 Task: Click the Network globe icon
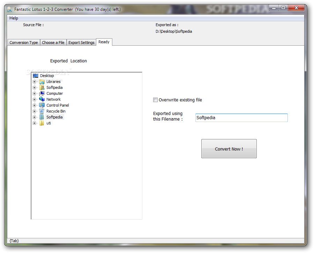click(42, 99)
